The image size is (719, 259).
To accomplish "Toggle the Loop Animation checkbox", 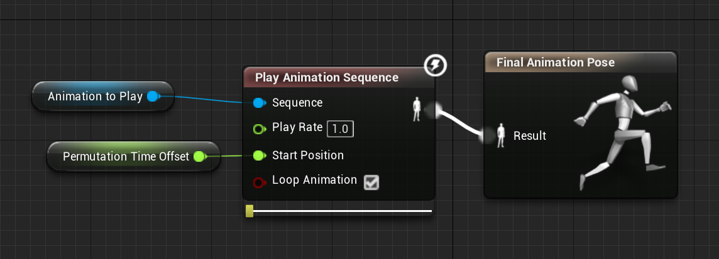I will point(371,182).
